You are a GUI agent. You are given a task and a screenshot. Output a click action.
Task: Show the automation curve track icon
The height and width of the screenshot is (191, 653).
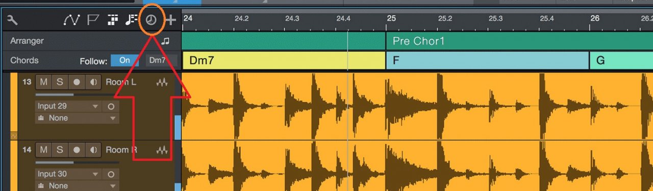71,20
